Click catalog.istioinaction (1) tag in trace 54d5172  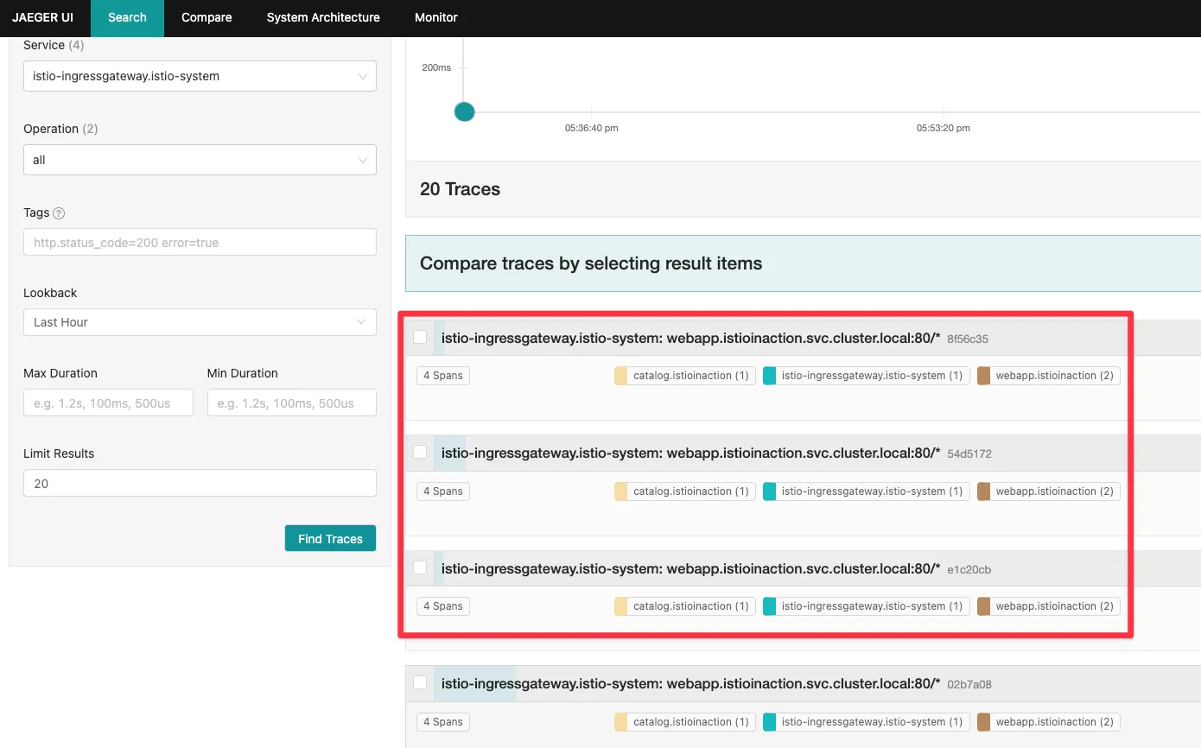click(685, 491)
